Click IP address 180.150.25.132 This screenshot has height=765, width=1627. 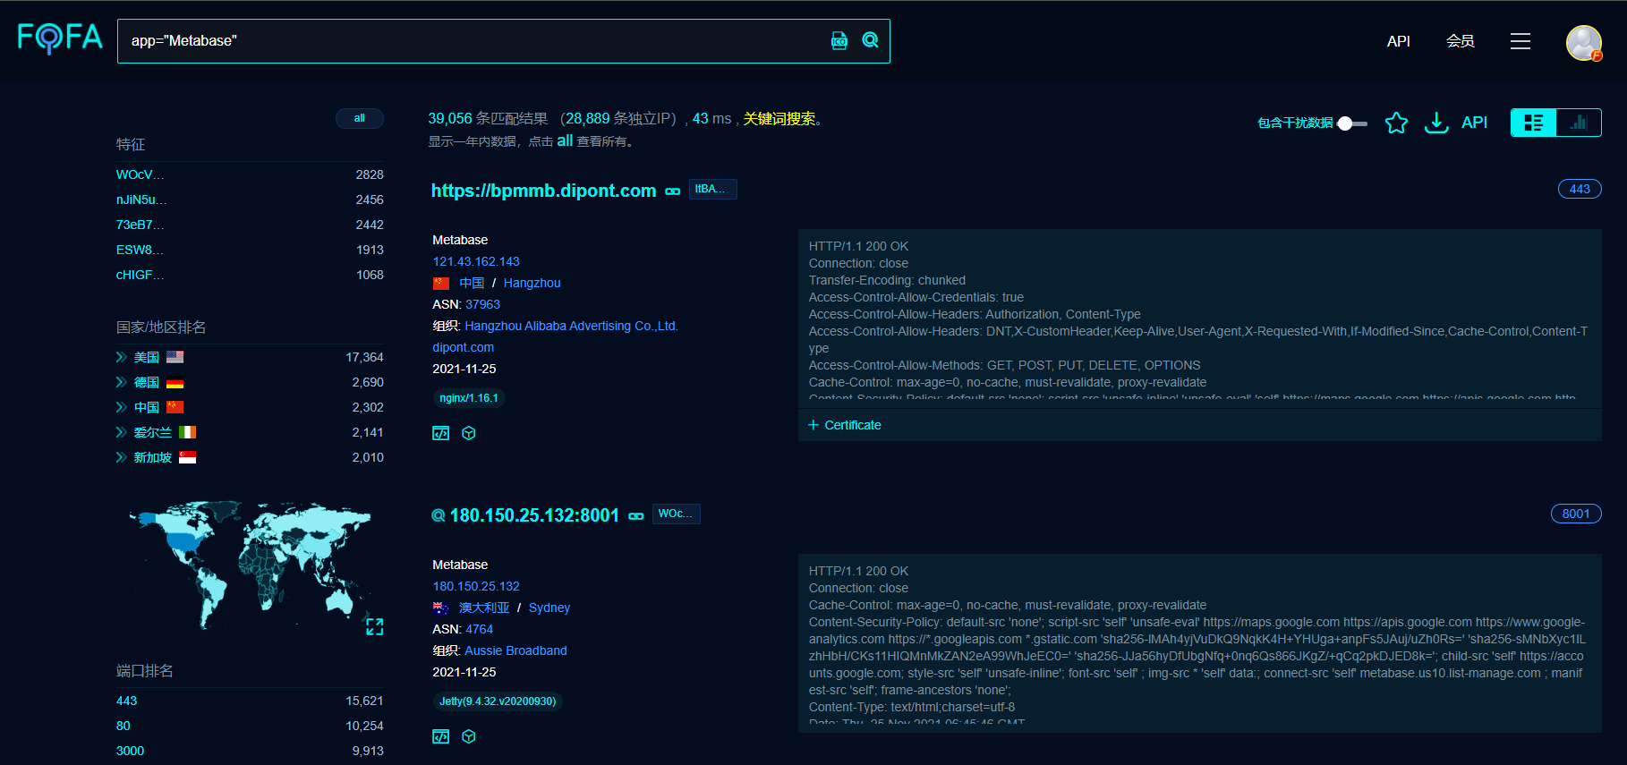coord(476,586)
